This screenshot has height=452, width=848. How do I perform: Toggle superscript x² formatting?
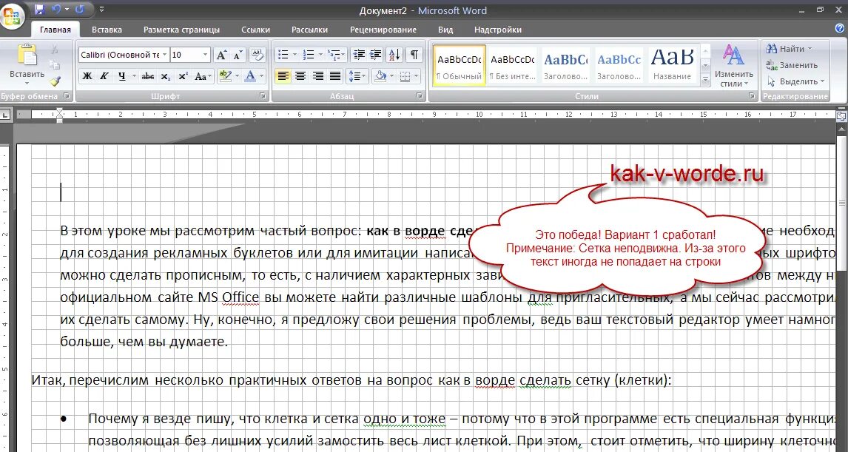point(183,76)
